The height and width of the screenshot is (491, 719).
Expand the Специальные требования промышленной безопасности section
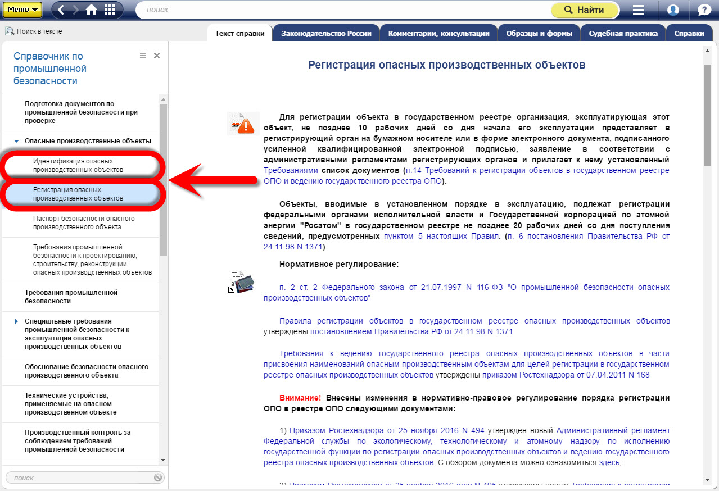pos(16,321)
